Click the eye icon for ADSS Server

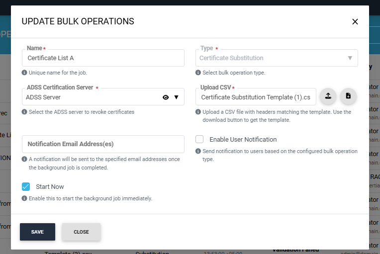pos(166,97)
